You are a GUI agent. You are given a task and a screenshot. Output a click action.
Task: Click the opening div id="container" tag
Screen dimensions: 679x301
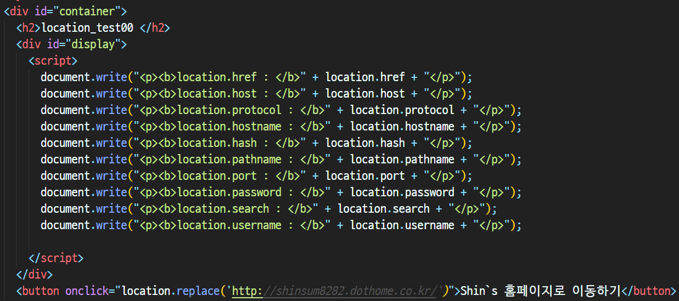65,11
